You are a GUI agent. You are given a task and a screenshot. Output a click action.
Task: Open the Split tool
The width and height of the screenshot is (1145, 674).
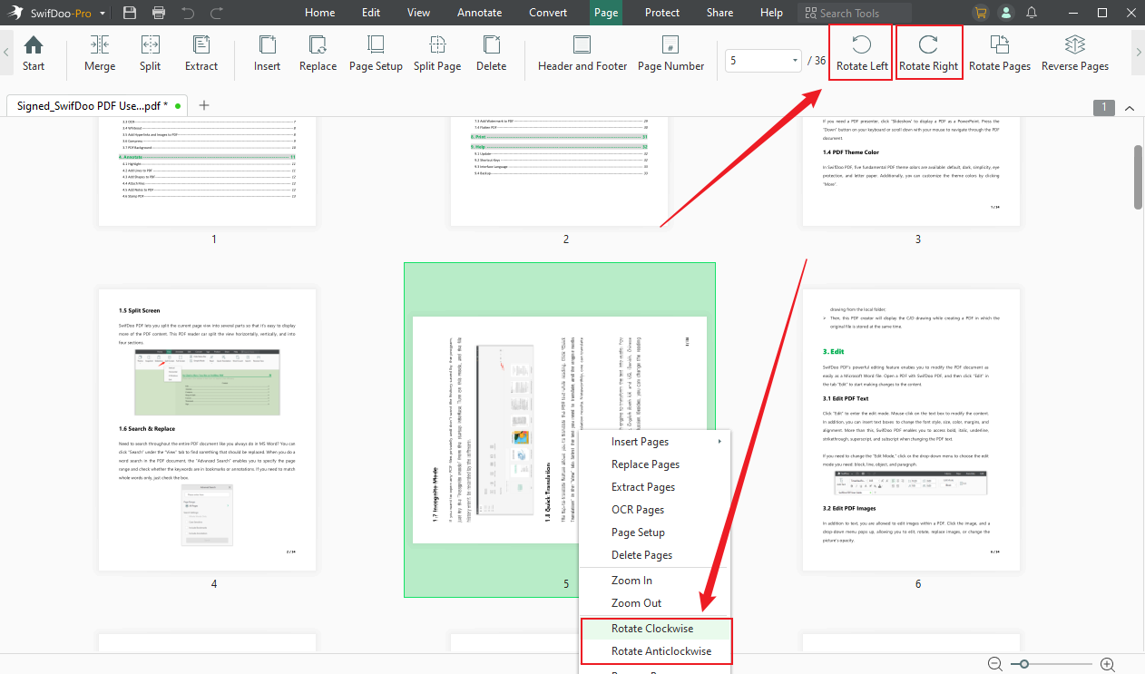(x=150, y=54)
